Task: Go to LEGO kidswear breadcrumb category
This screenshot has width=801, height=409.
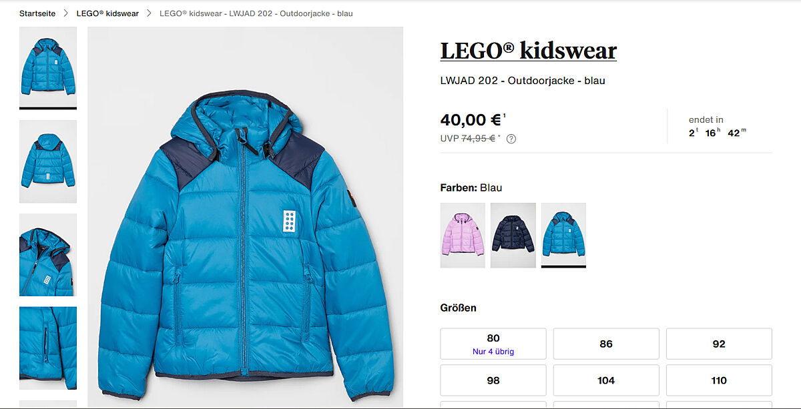Action: pos(107,13)
